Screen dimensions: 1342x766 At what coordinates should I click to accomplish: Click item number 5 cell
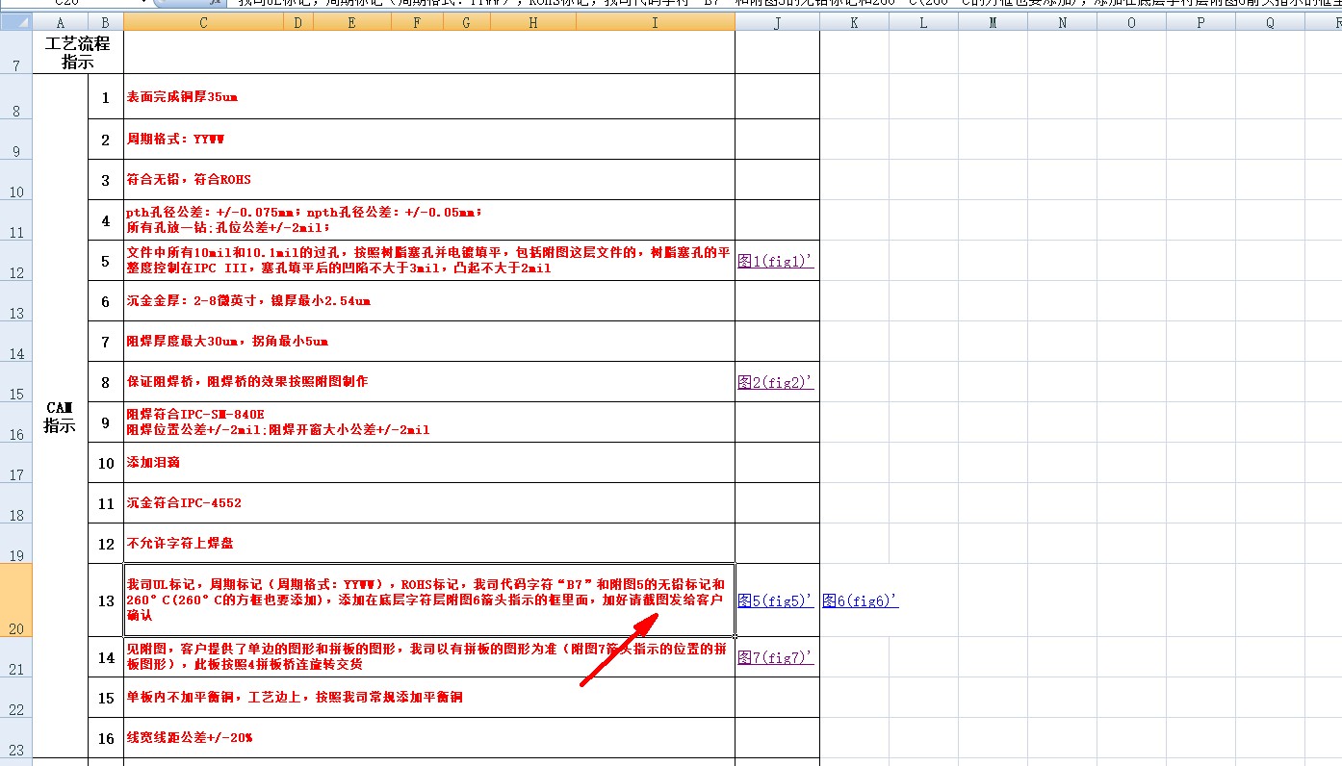106,261
